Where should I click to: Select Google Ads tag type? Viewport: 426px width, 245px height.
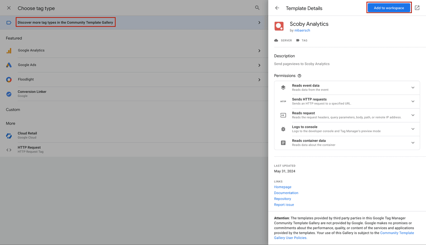tap(133, 65)
